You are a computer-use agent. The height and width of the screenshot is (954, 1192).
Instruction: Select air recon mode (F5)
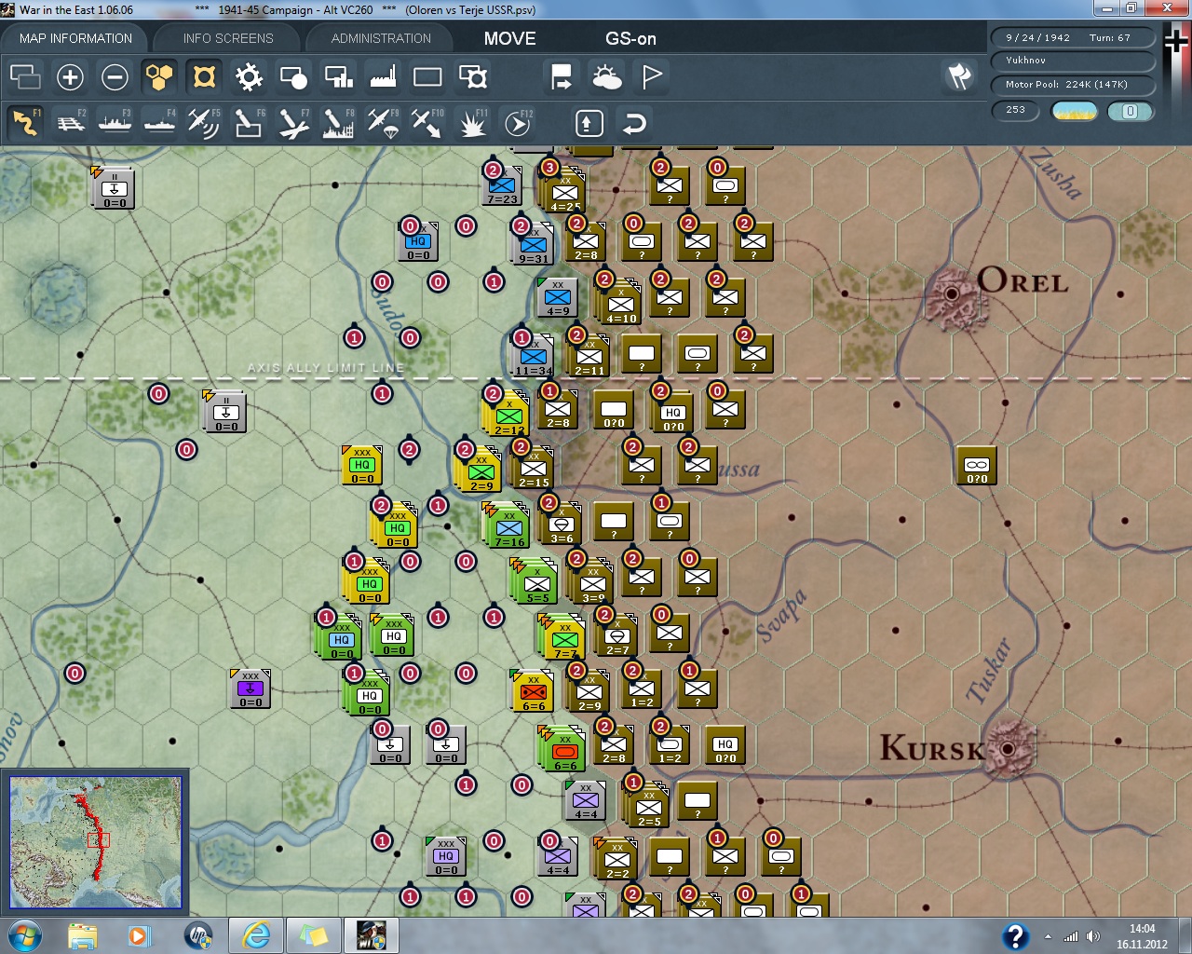204,122
